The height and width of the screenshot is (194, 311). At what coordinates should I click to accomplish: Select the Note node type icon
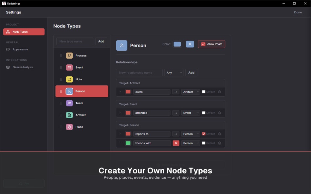[69, 79]
